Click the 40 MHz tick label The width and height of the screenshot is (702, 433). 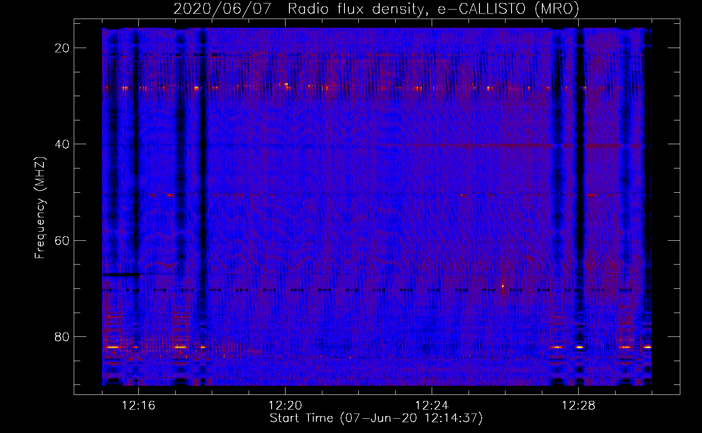[x=62, y=144]
